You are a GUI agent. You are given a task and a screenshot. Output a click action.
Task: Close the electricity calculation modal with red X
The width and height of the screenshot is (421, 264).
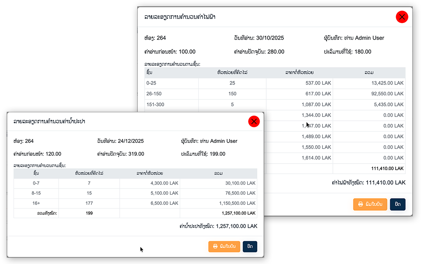[402, 17]
